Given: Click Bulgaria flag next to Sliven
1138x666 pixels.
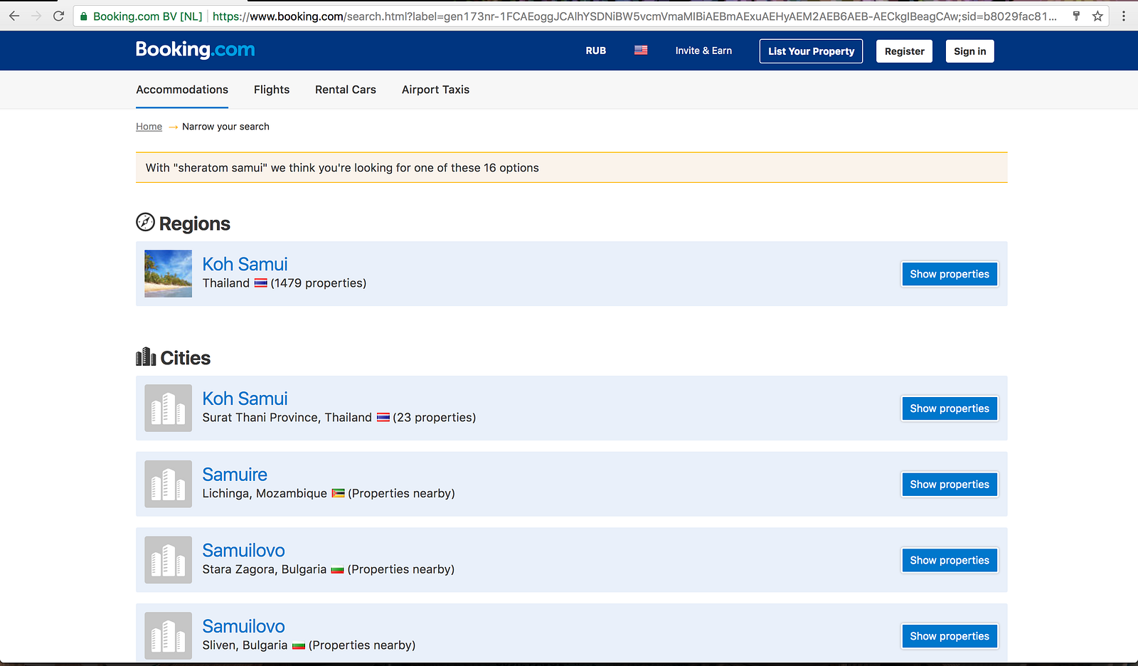Looking at the screenshot, I should (x=299, y=645).
